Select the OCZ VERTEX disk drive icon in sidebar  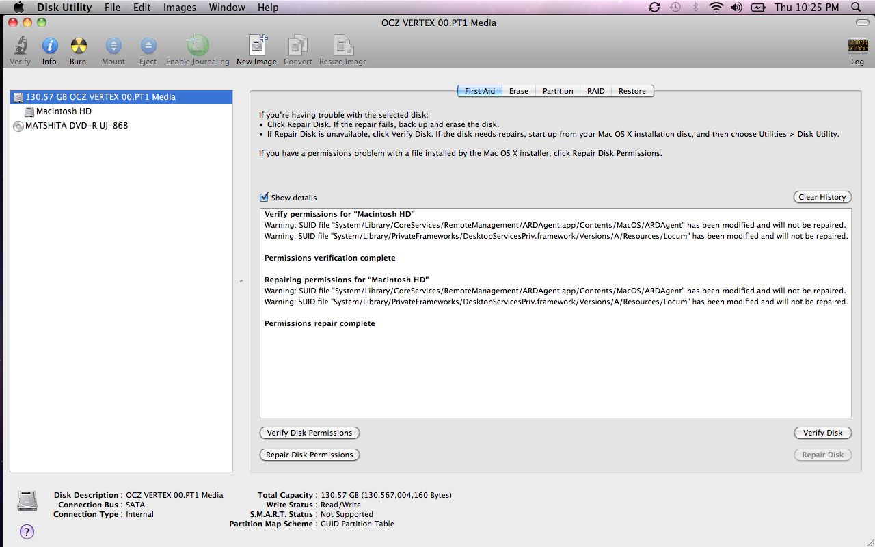point(18,97)
